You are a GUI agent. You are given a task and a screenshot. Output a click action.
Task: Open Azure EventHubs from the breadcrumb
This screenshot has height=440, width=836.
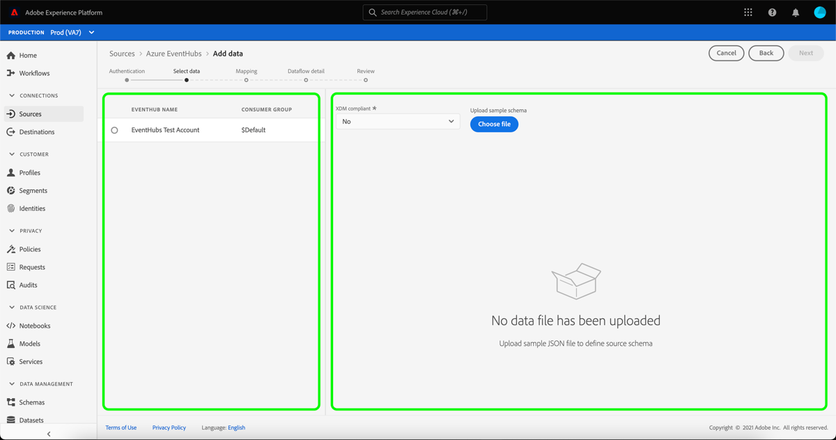pyautogui.click(x=174, y=53)
